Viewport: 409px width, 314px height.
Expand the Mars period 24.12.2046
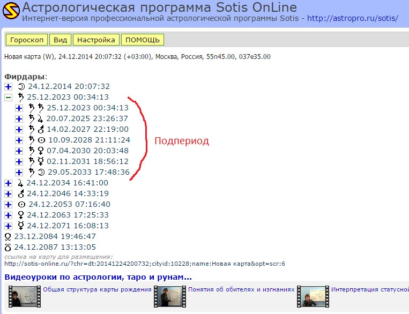[x=9, y=194]
